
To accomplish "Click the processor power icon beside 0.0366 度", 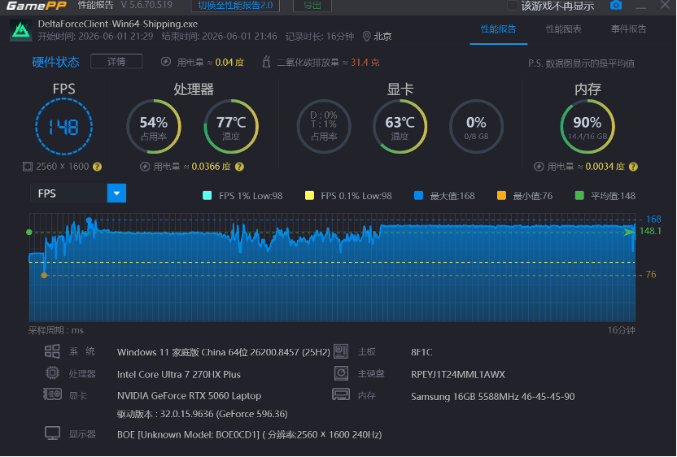I will (x=145, y=167).
